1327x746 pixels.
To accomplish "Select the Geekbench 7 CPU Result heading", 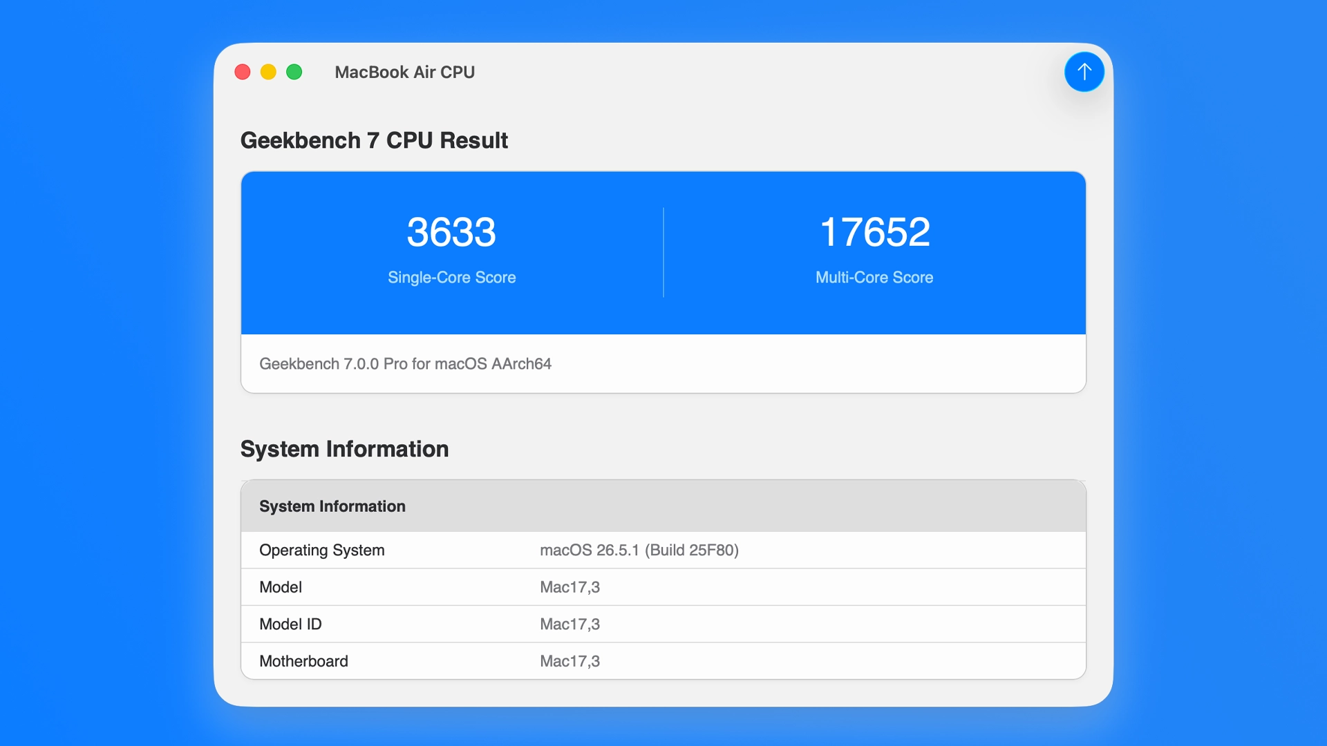I will tap(374, 140).
